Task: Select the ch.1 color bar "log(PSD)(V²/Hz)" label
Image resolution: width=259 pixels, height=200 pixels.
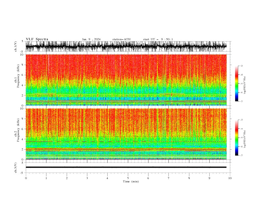Action: [x=245, y=85]
